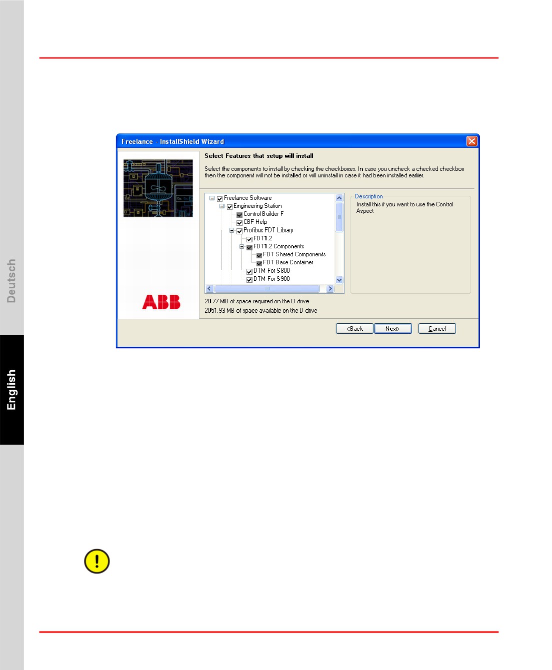Image resolution: width=552 pixels, height=670 pixels.
Task: Click the yellow caution exclamation icon
Action: [x=97, y=561]
